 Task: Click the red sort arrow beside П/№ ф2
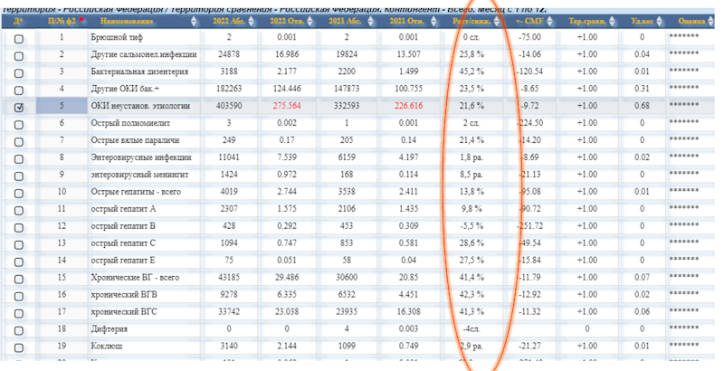[82, 20]
